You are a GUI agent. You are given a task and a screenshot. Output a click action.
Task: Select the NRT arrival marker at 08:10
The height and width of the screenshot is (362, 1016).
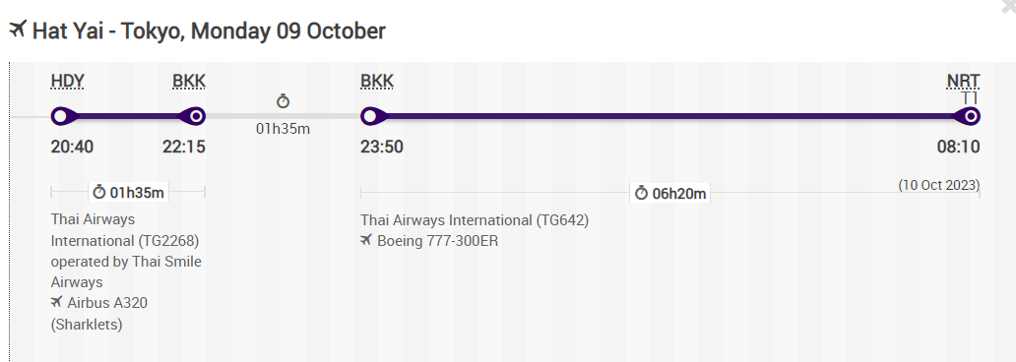(x=970, y=116)
